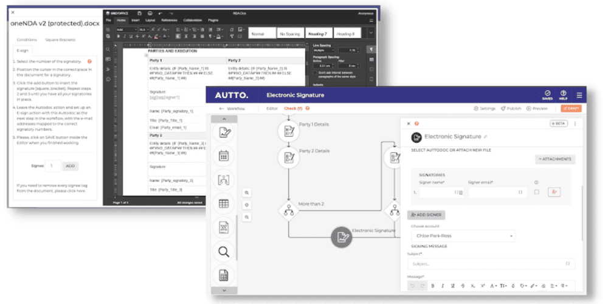The height and width of the screenshot is (304, 608).
Task: Switch to the References tab in ONLYOFFICE
Action: pyautogui.click(x=170, y=20)
